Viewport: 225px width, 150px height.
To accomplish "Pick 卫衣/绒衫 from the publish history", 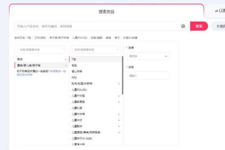I will pyautogui.click(x=40, y=38).
